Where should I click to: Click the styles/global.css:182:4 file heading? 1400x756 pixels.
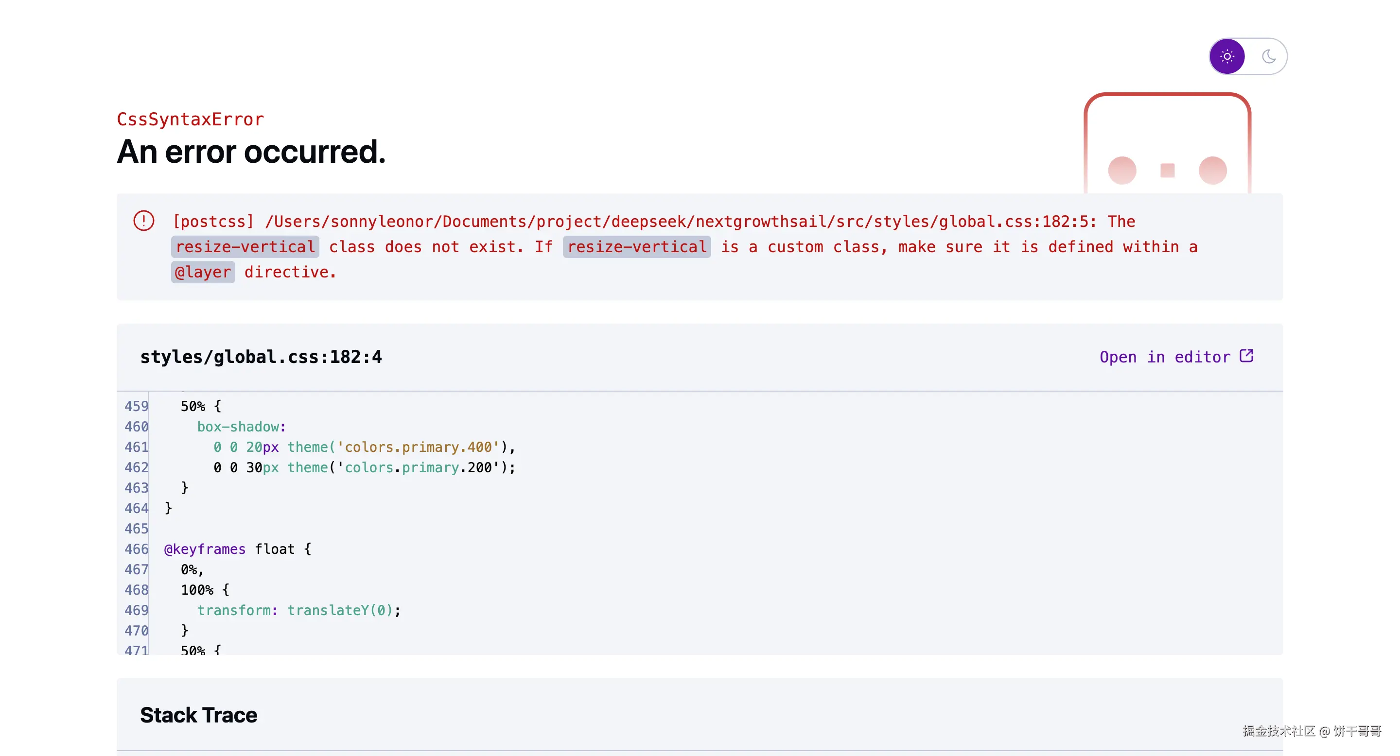click(x=261, y=357)
